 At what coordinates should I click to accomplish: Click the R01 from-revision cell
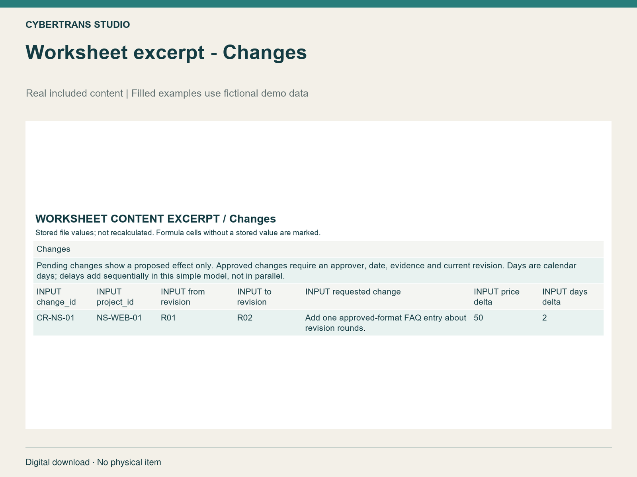click(x=168, y=318)
